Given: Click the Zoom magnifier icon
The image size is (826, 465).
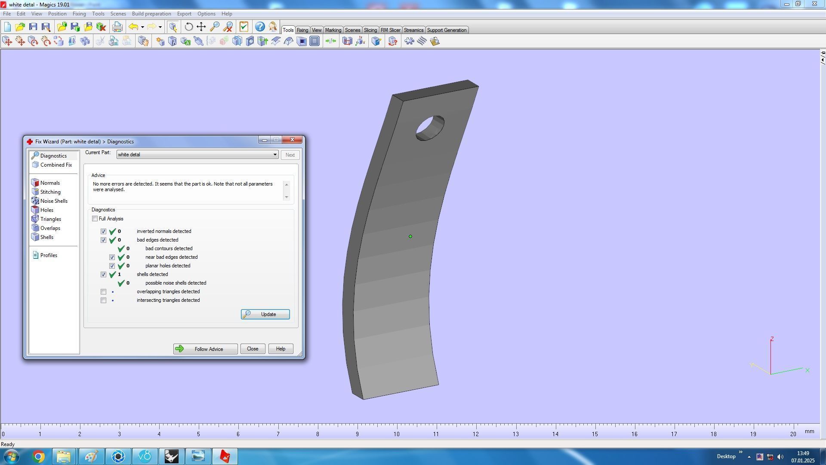Looking at the screenshot, I should tap(214, 27).
